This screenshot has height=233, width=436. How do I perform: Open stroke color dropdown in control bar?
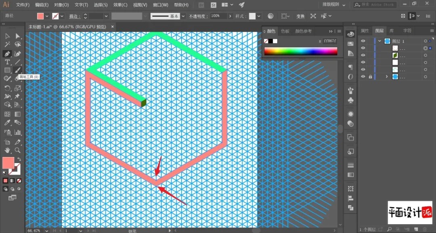coord(62,16)
